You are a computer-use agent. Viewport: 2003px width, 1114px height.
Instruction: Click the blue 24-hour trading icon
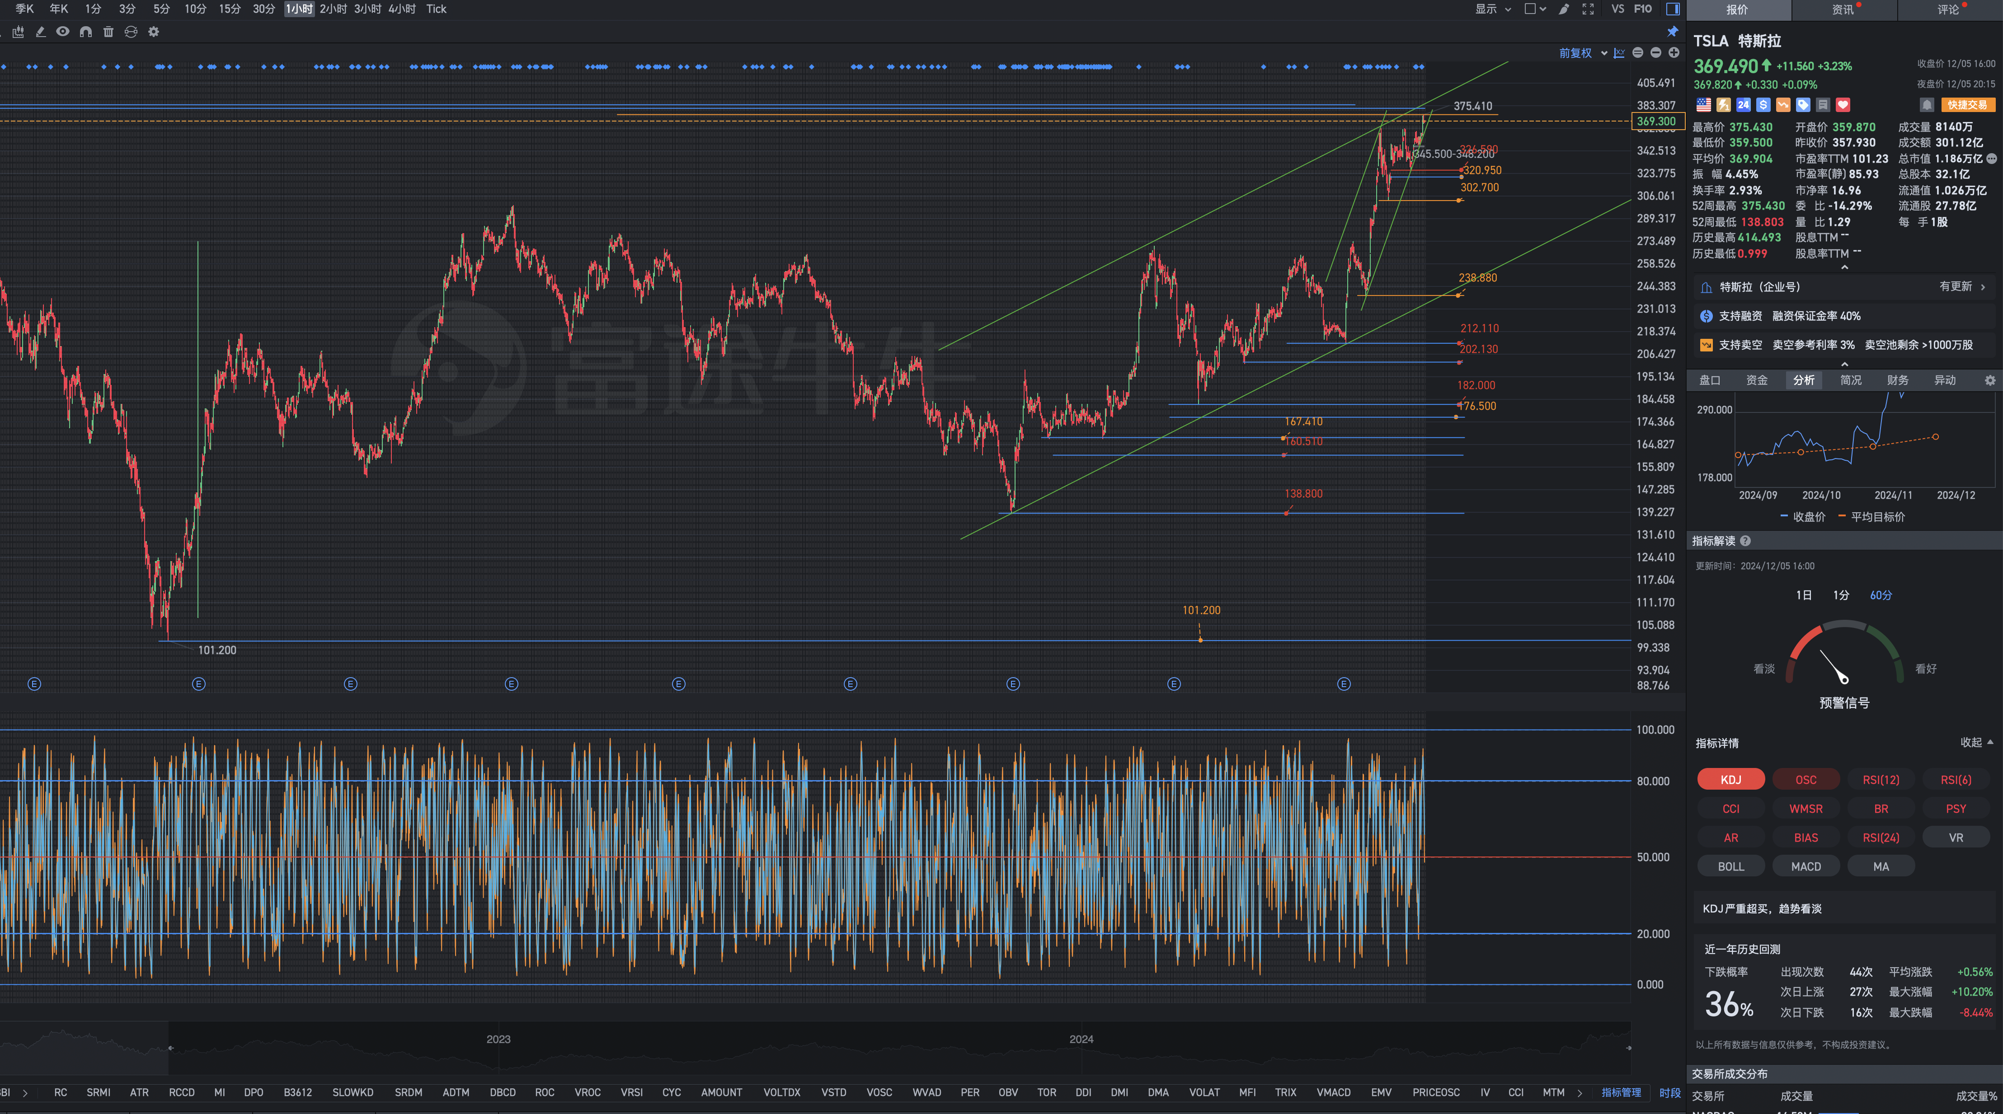tap(1743, 105)
